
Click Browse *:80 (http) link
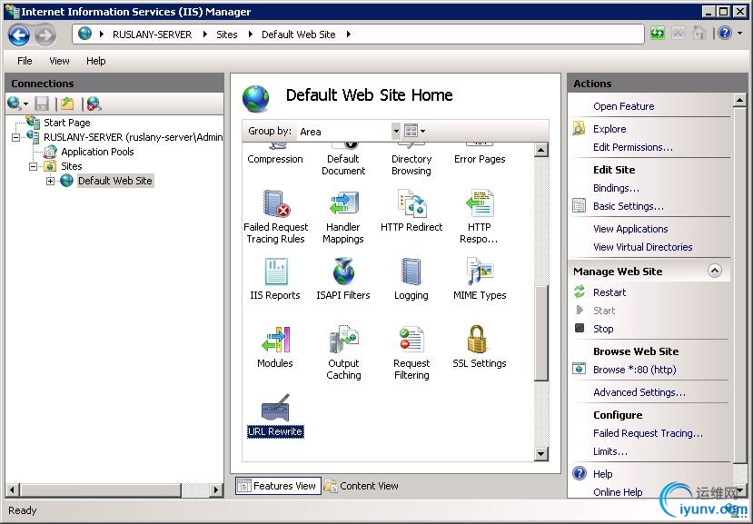[x=634, y=370]
